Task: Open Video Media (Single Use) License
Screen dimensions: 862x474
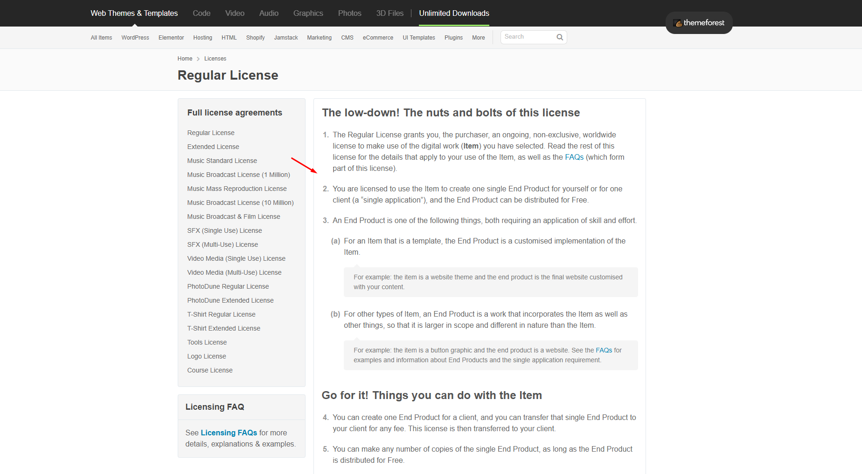Action: pyautogui.click(x=236, y=258)
